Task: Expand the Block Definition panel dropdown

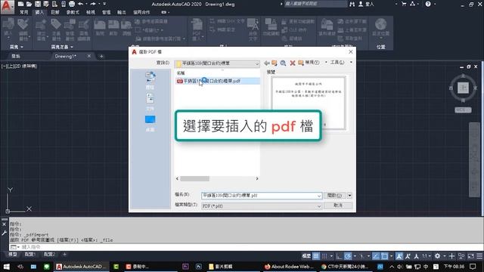Action: point(62,47)
